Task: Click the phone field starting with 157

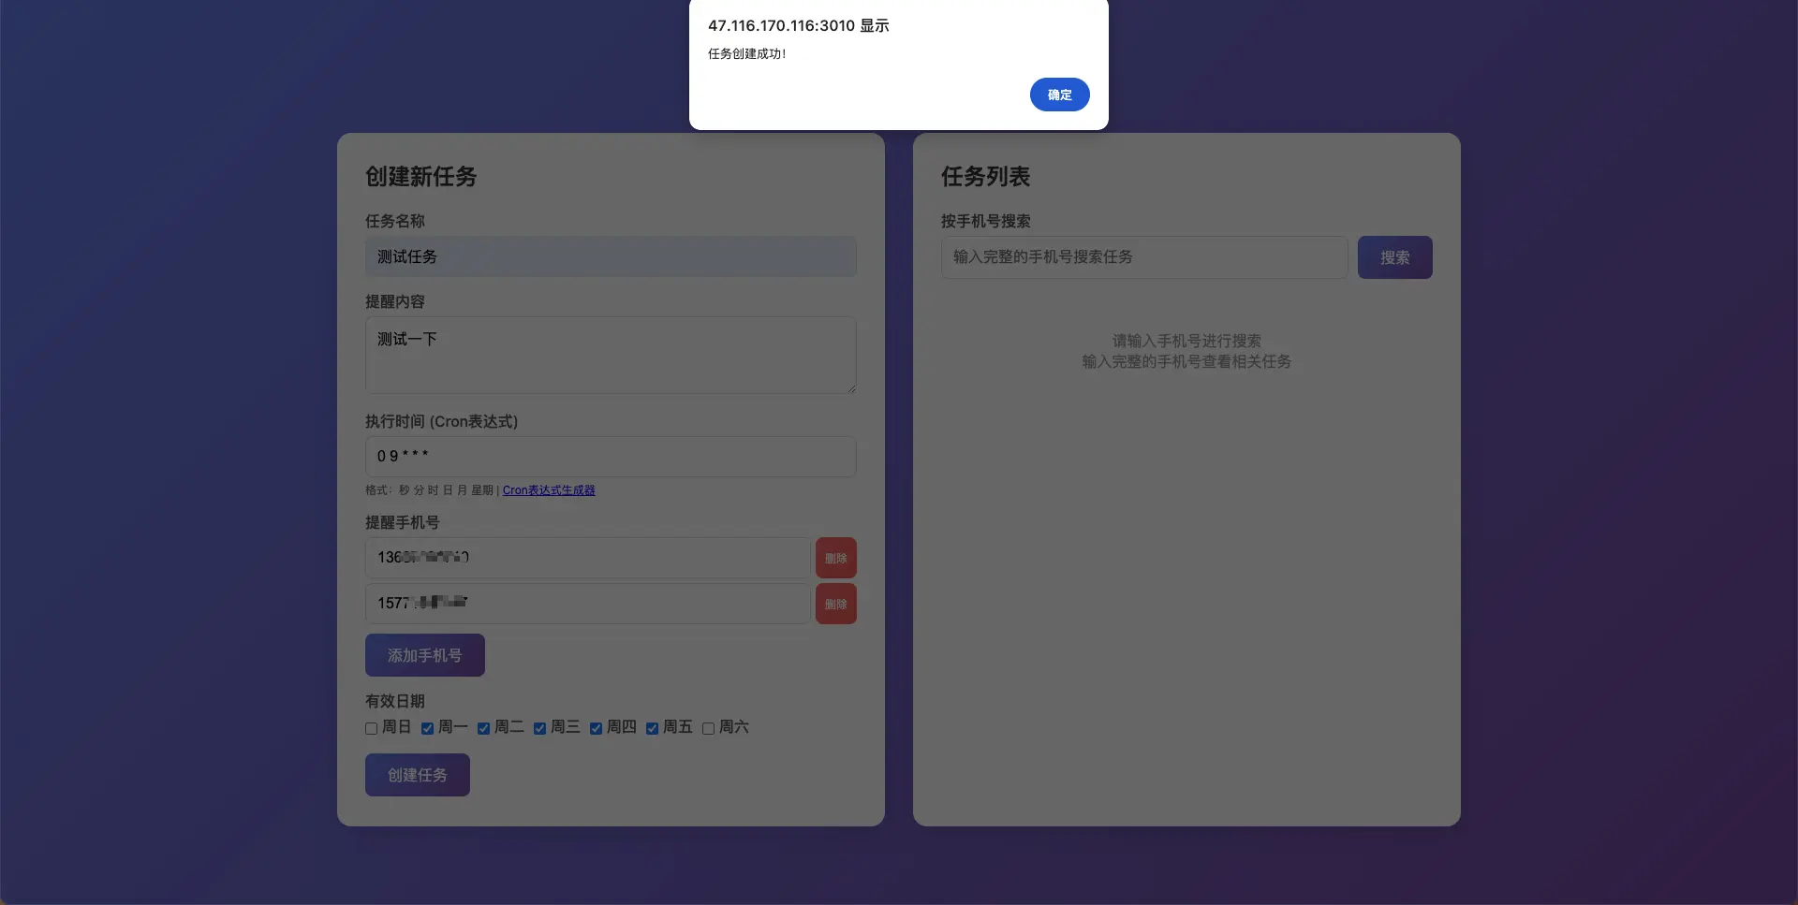Action: (587, 604)
